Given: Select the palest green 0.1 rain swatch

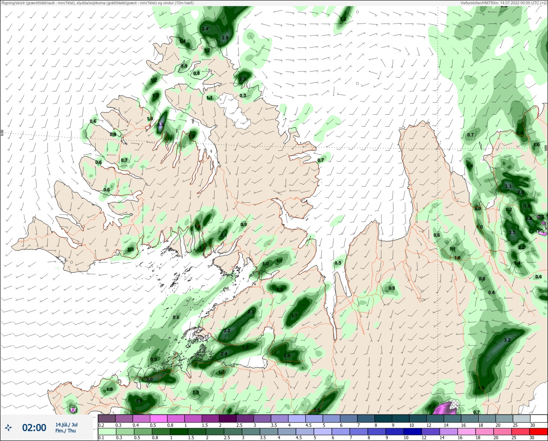Looking at the screenshot, I should [107, 432].
